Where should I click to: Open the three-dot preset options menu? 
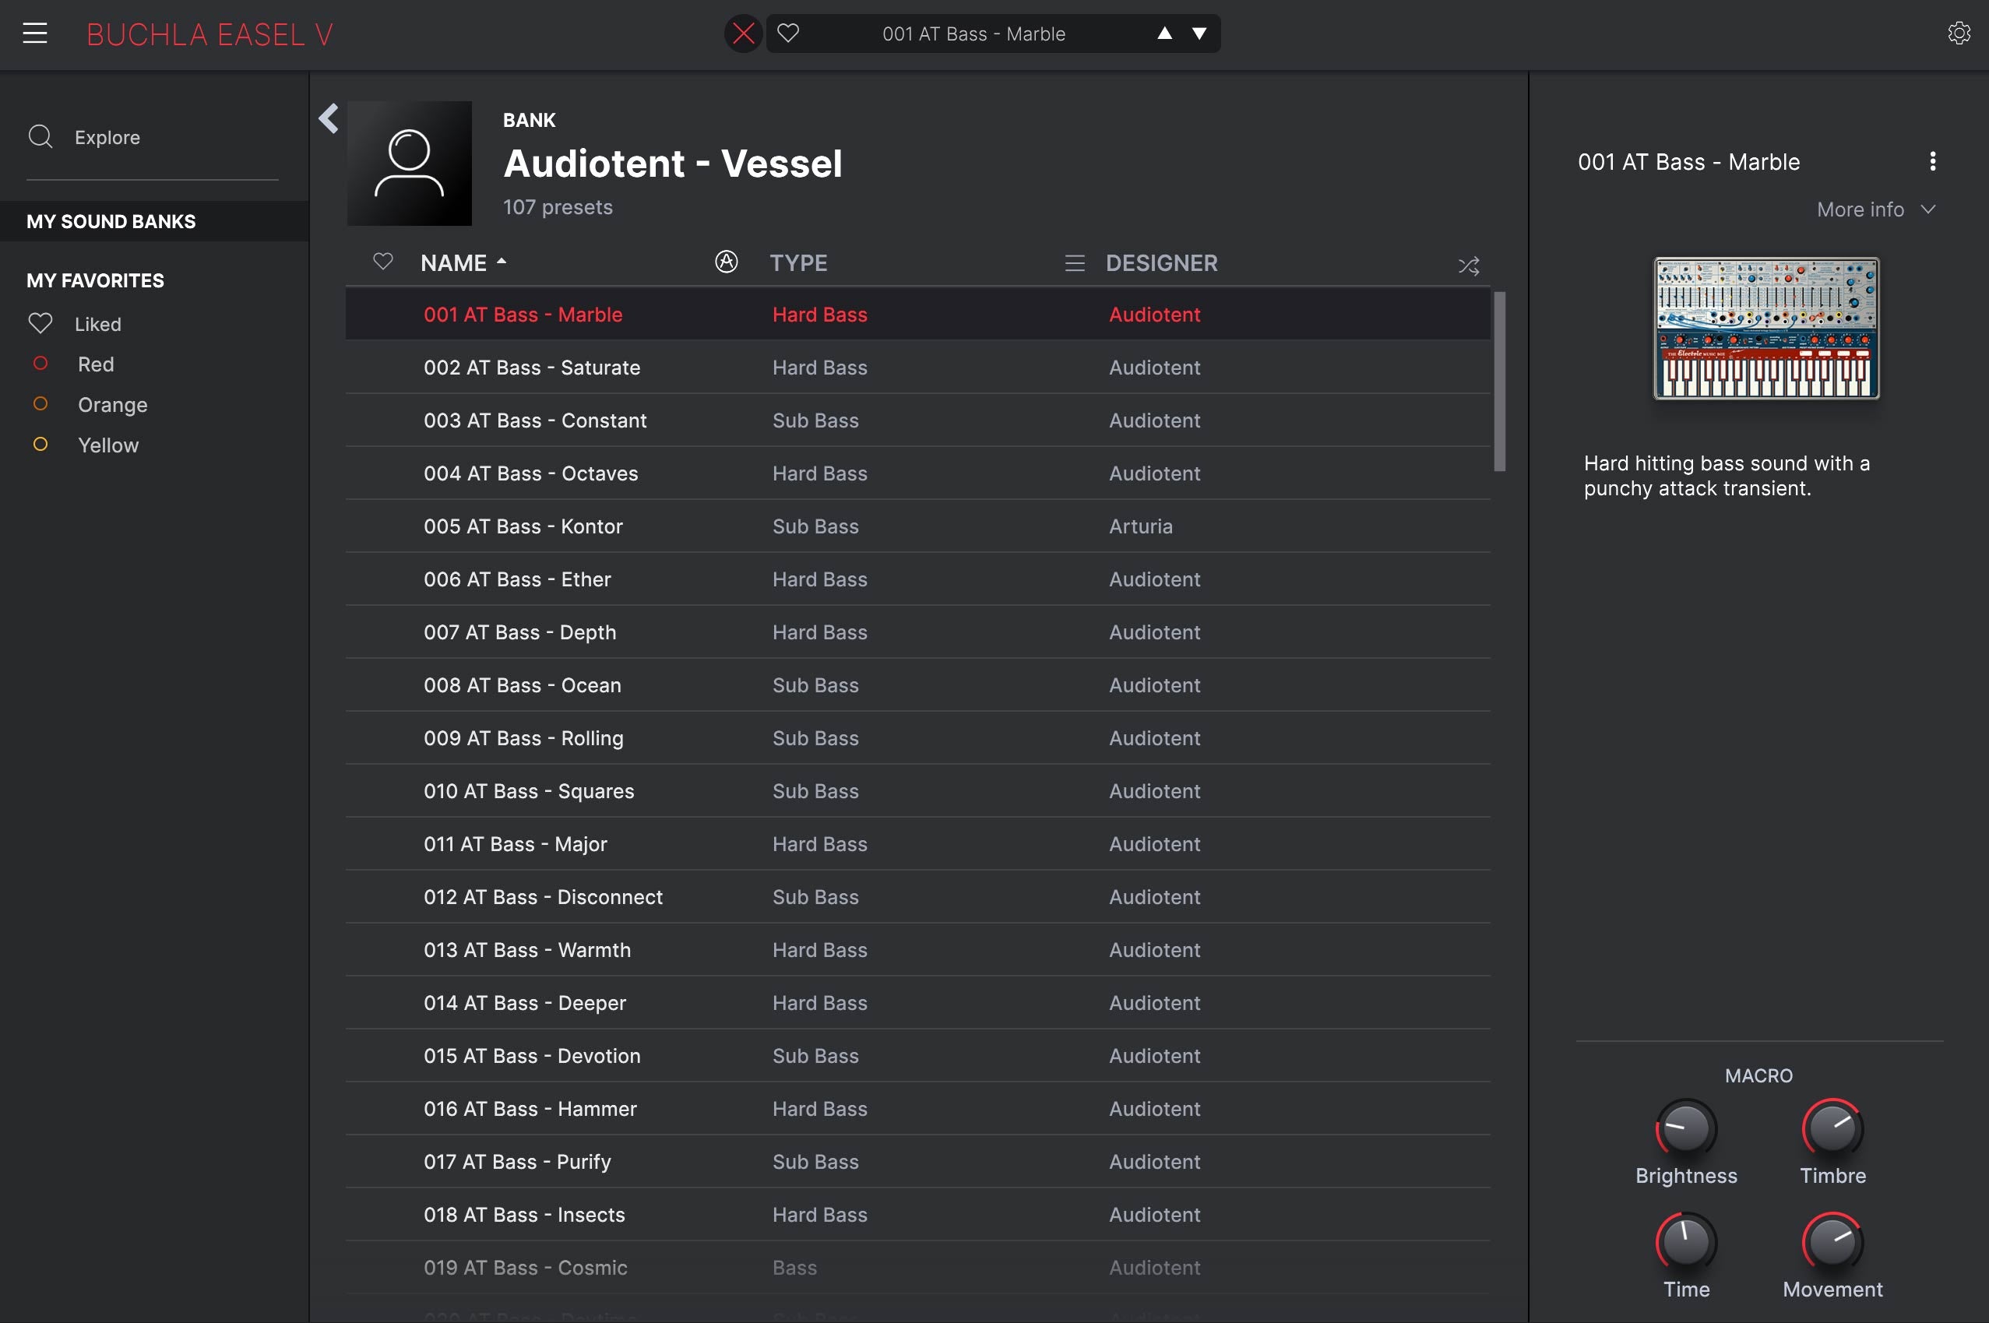(1931, 161)
